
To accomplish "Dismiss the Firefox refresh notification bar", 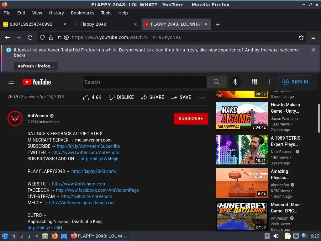I will (x=313, y=50).
